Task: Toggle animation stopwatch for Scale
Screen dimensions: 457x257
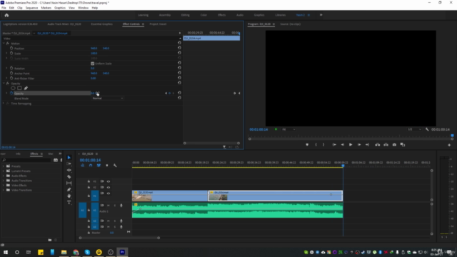Action: point(11,53)
